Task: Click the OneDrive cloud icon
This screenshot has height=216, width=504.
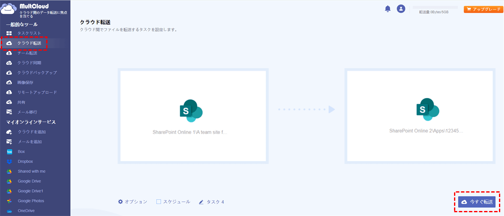Action: [x=9, y=211]
